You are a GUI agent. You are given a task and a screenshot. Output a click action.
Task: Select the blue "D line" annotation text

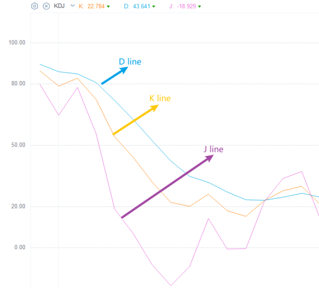(130, 61)
